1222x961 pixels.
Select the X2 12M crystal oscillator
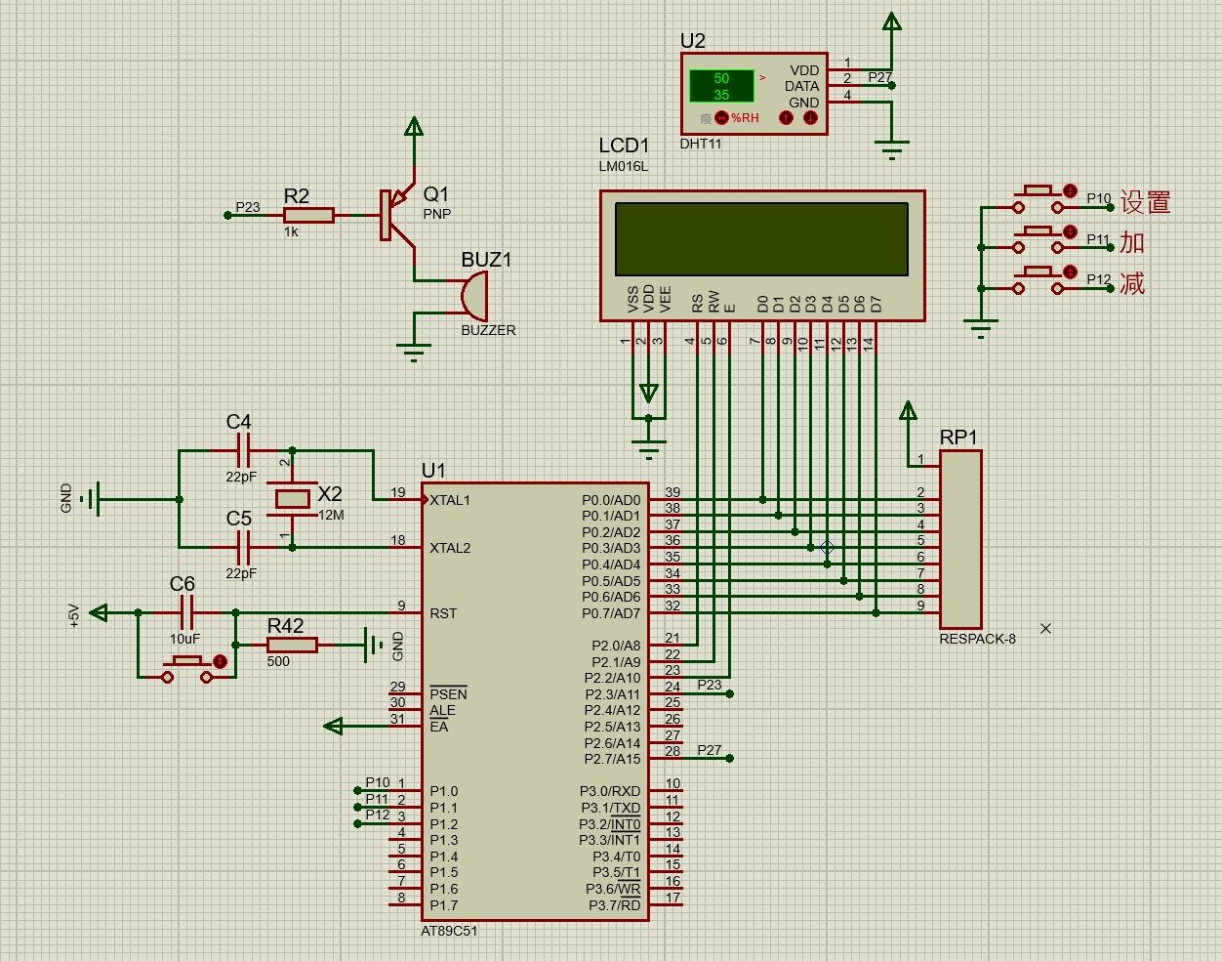pyautogui.click(x=293, y=499)
